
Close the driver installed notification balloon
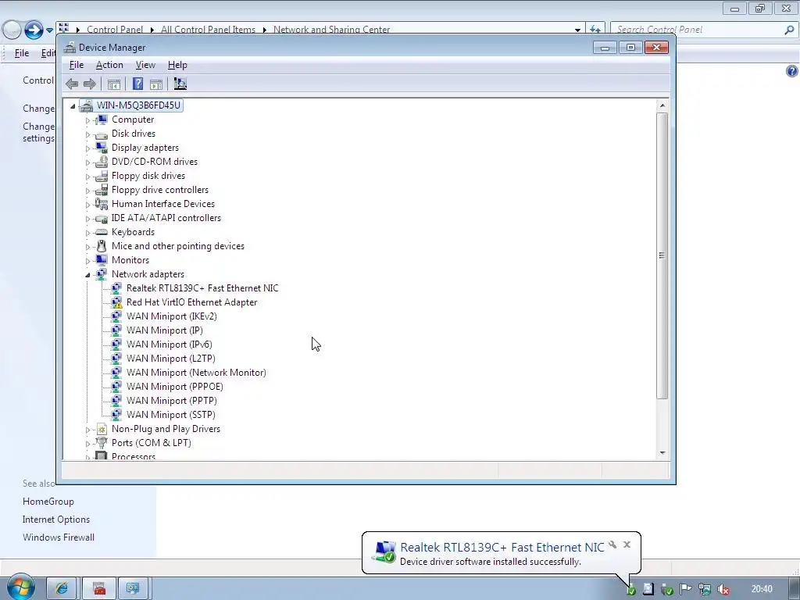coord(627,545)
